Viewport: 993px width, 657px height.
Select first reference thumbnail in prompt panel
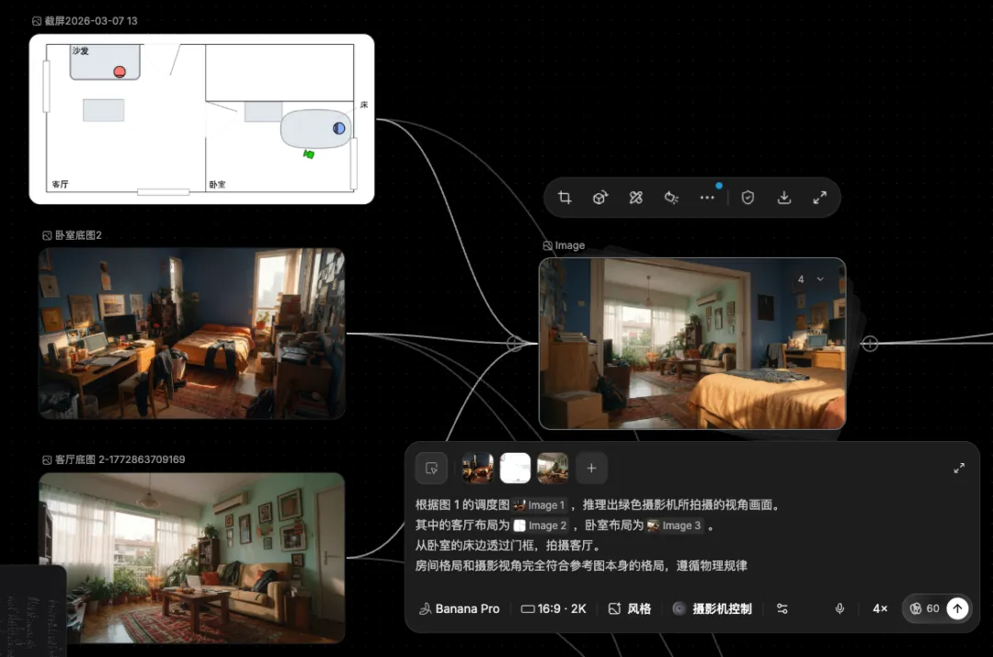(477, 469)
